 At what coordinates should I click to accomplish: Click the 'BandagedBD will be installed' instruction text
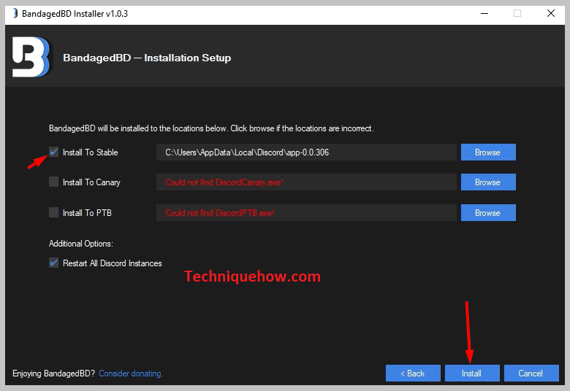tap(211, 128)
